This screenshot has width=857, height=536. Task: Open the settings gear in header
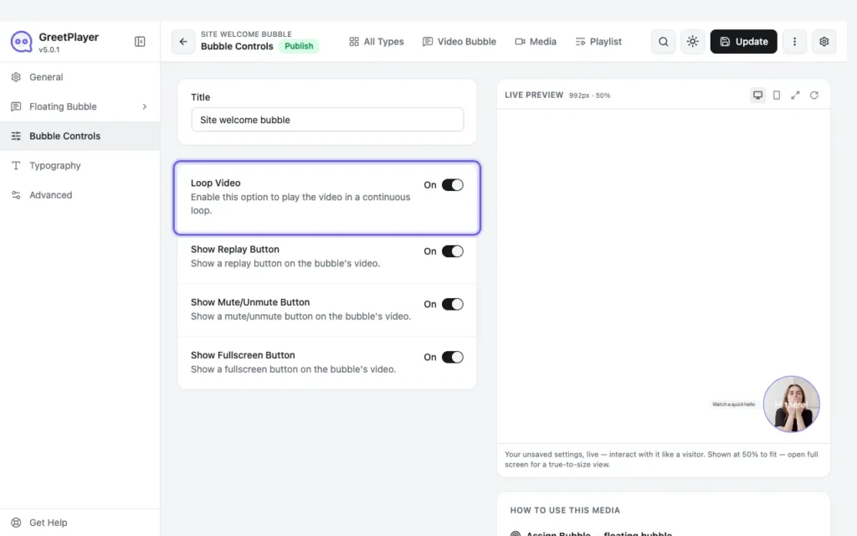(824, 42)
